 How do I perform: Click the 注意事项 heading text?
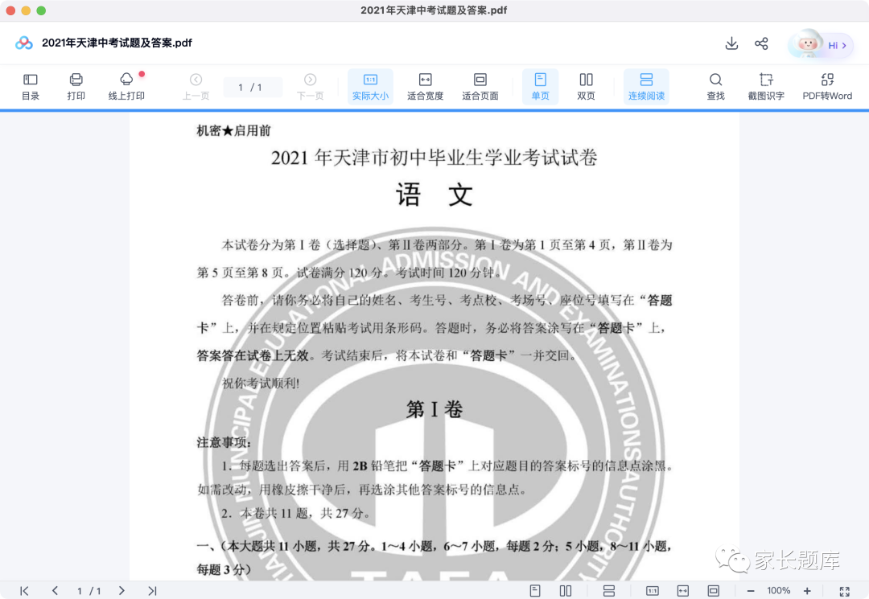coord(224,442)
